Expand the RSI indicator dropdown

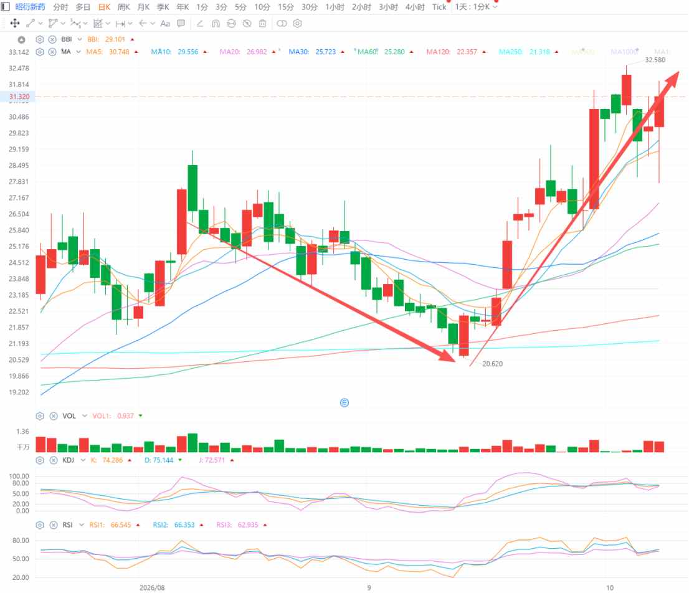(81, 525)
